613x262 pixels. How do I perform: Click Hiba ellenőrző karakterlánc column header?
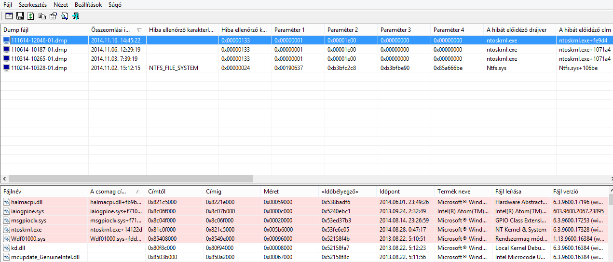click(182, 30)
